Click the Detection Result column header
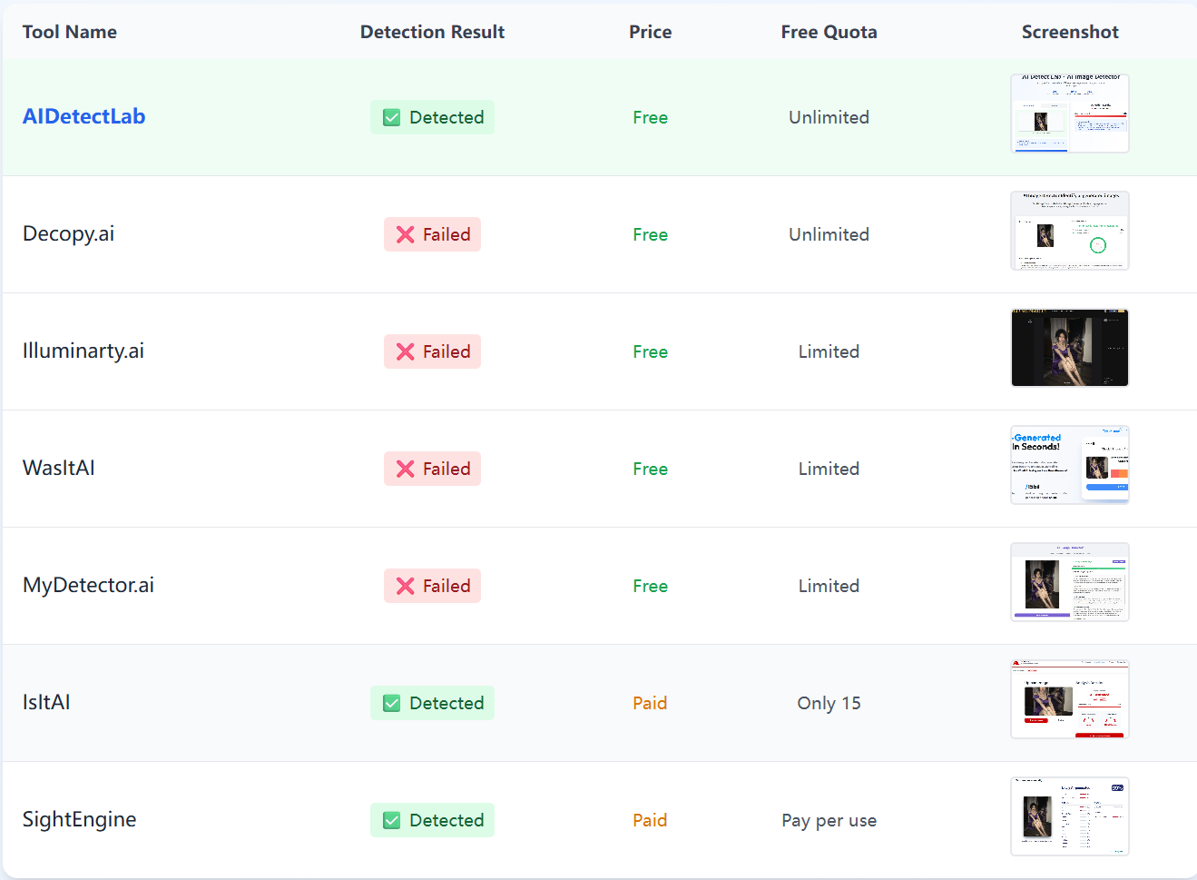 click(432, 32)
